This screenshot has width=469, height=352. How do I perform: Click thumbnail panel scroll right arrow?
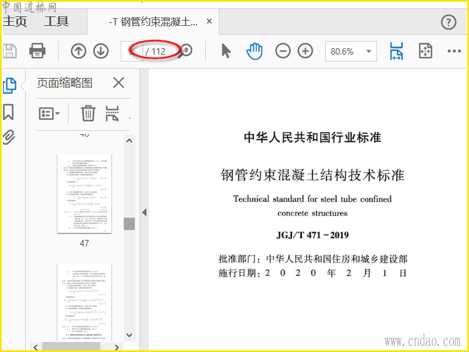click(x=117, y=347)
